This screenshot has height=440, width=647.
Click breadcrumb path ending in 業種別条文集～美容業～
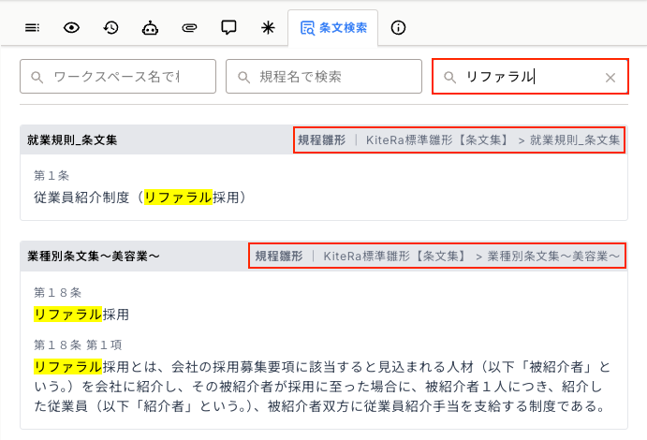click(437, 256)
